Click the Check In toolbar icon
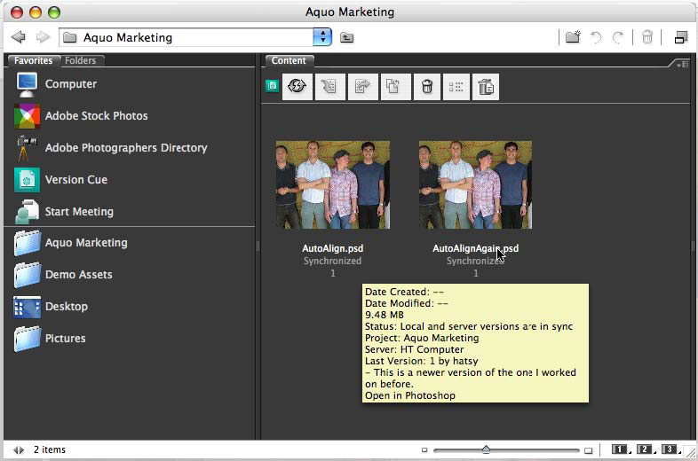 pyautogui.click(x=329, y=86)
